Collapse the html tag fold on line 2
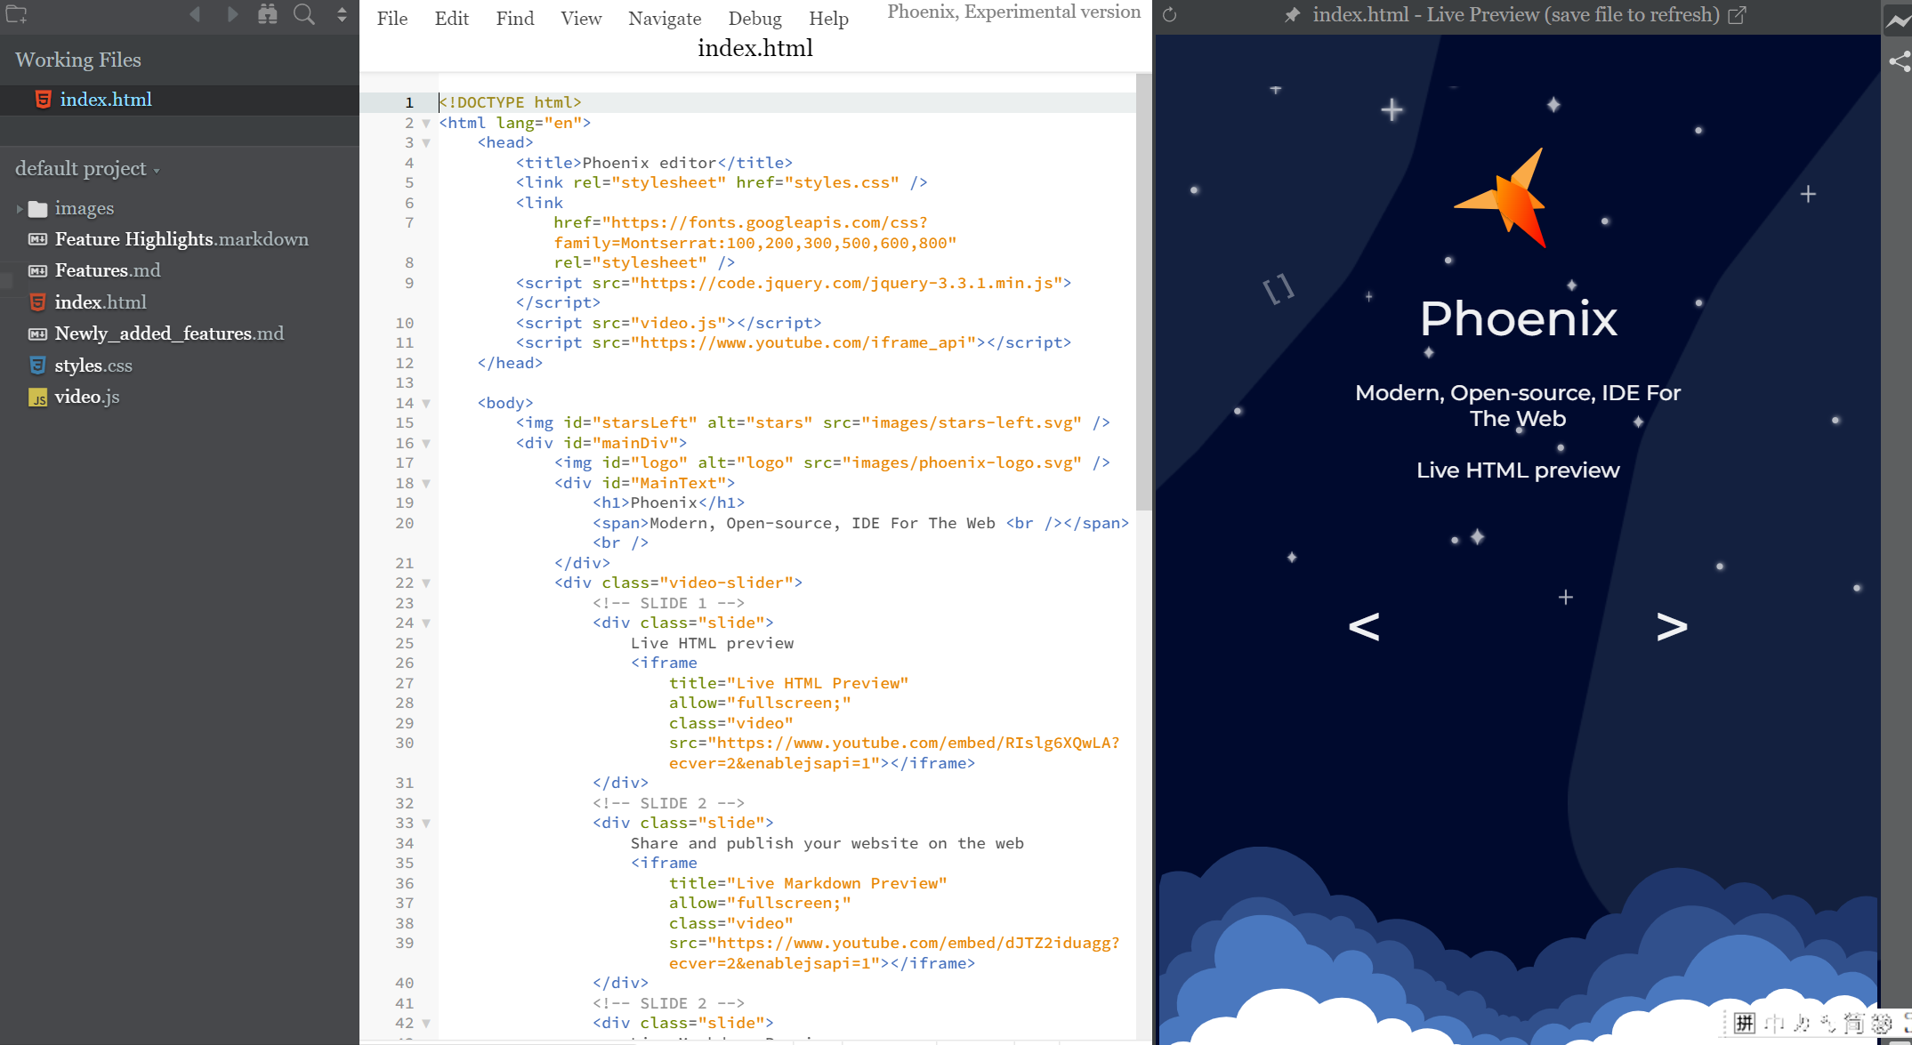Viewport: 1912px width, 1045px height. 426,124
